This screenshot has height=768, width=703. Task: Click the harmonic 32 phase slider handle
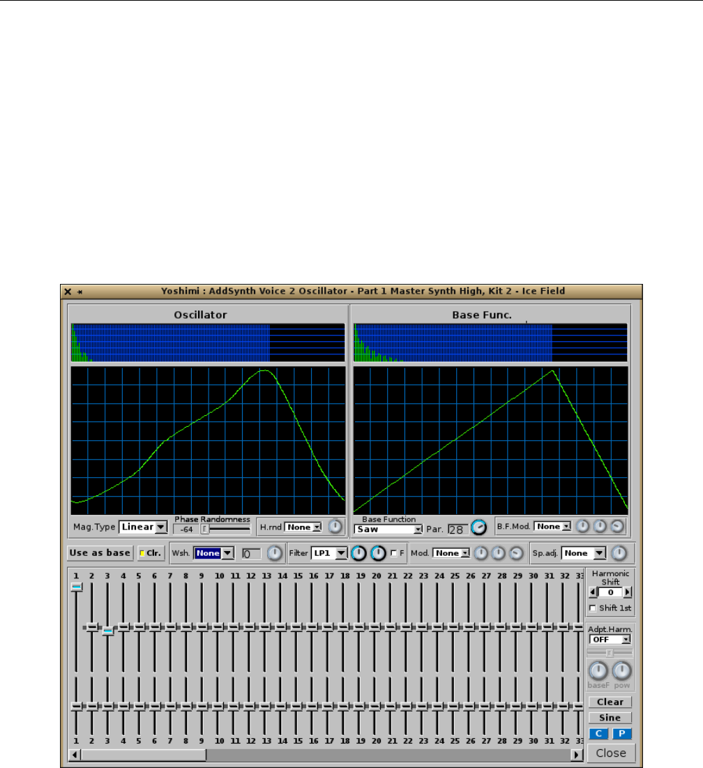click(x=565, y=707)
